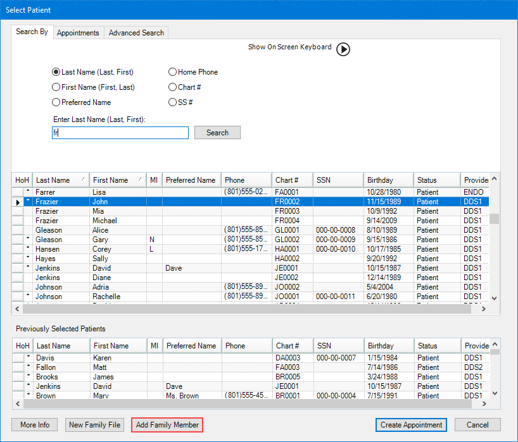The image size is (518, 442).
Task: Open New Family File
Action: 94,425
